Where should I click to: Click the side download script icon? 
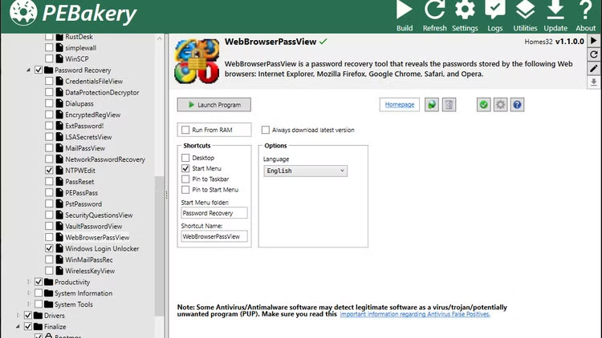coord(593,82)
